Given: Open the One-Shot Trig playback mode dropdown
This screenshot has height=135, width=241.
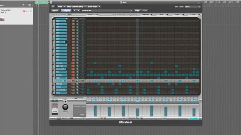Looking at the screenshot, I should (x=135, y=118).
